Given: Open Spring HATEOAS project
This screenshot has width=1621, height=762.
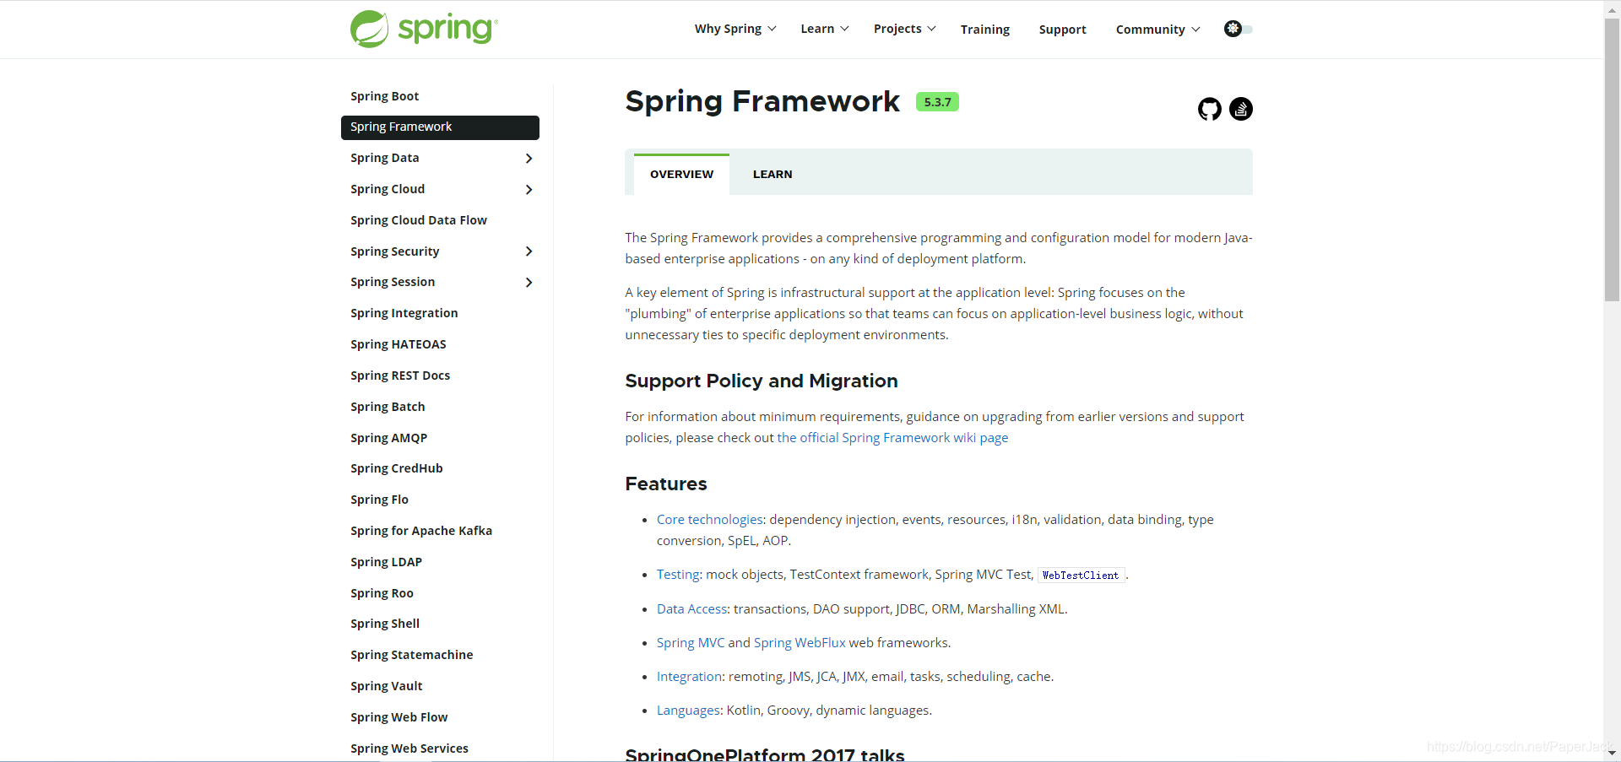Looking at the screenshot, I should pos(398,344).
